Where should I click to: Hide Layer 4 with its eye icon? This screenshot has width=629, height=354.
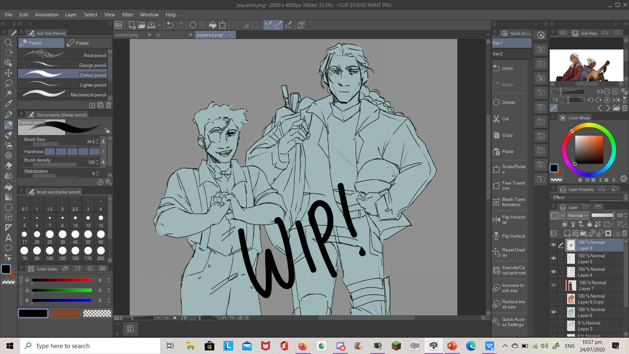coord(553,272)
